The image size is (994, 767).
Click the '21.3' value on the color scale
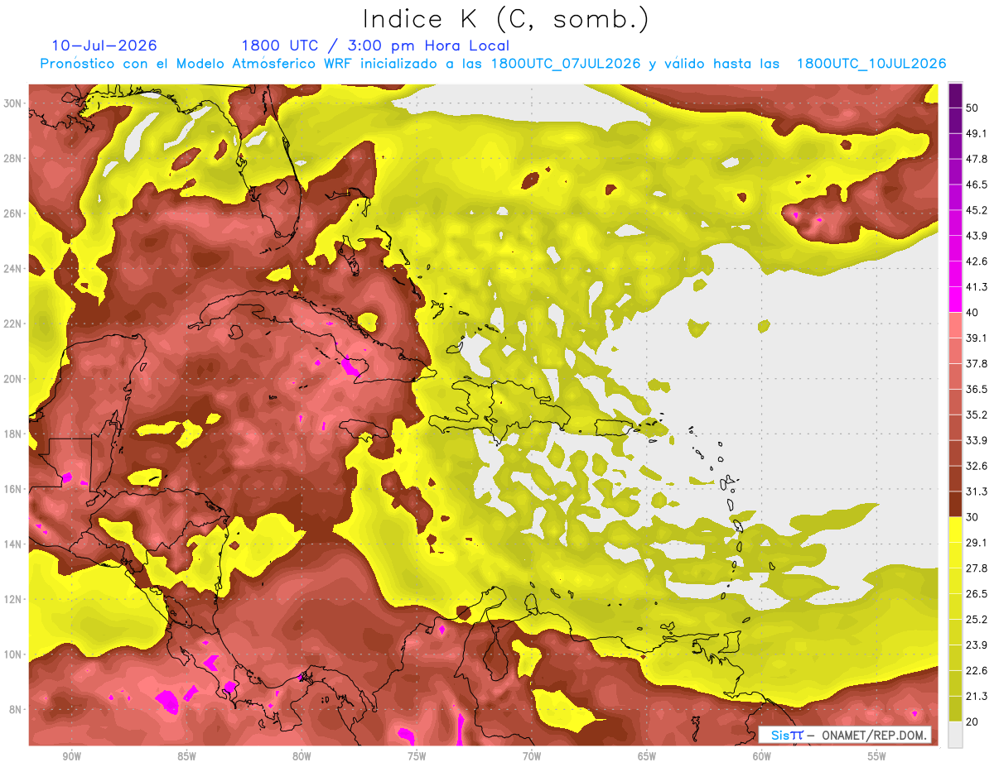tap(977, 696)
